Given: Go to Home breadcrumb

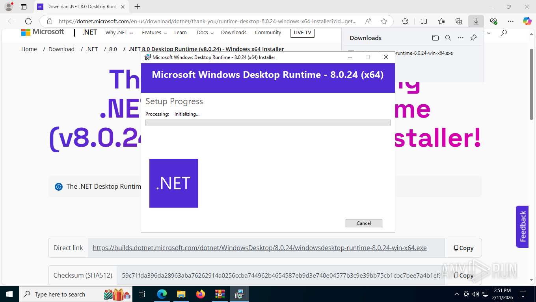Looking at the screenshot, I should [29, 49].
